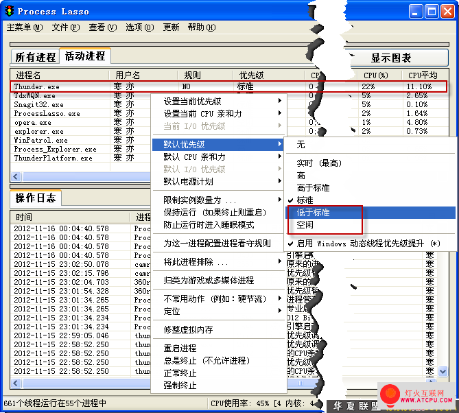
Task: Click process list left scroll arrow
Action: [16, 176]
